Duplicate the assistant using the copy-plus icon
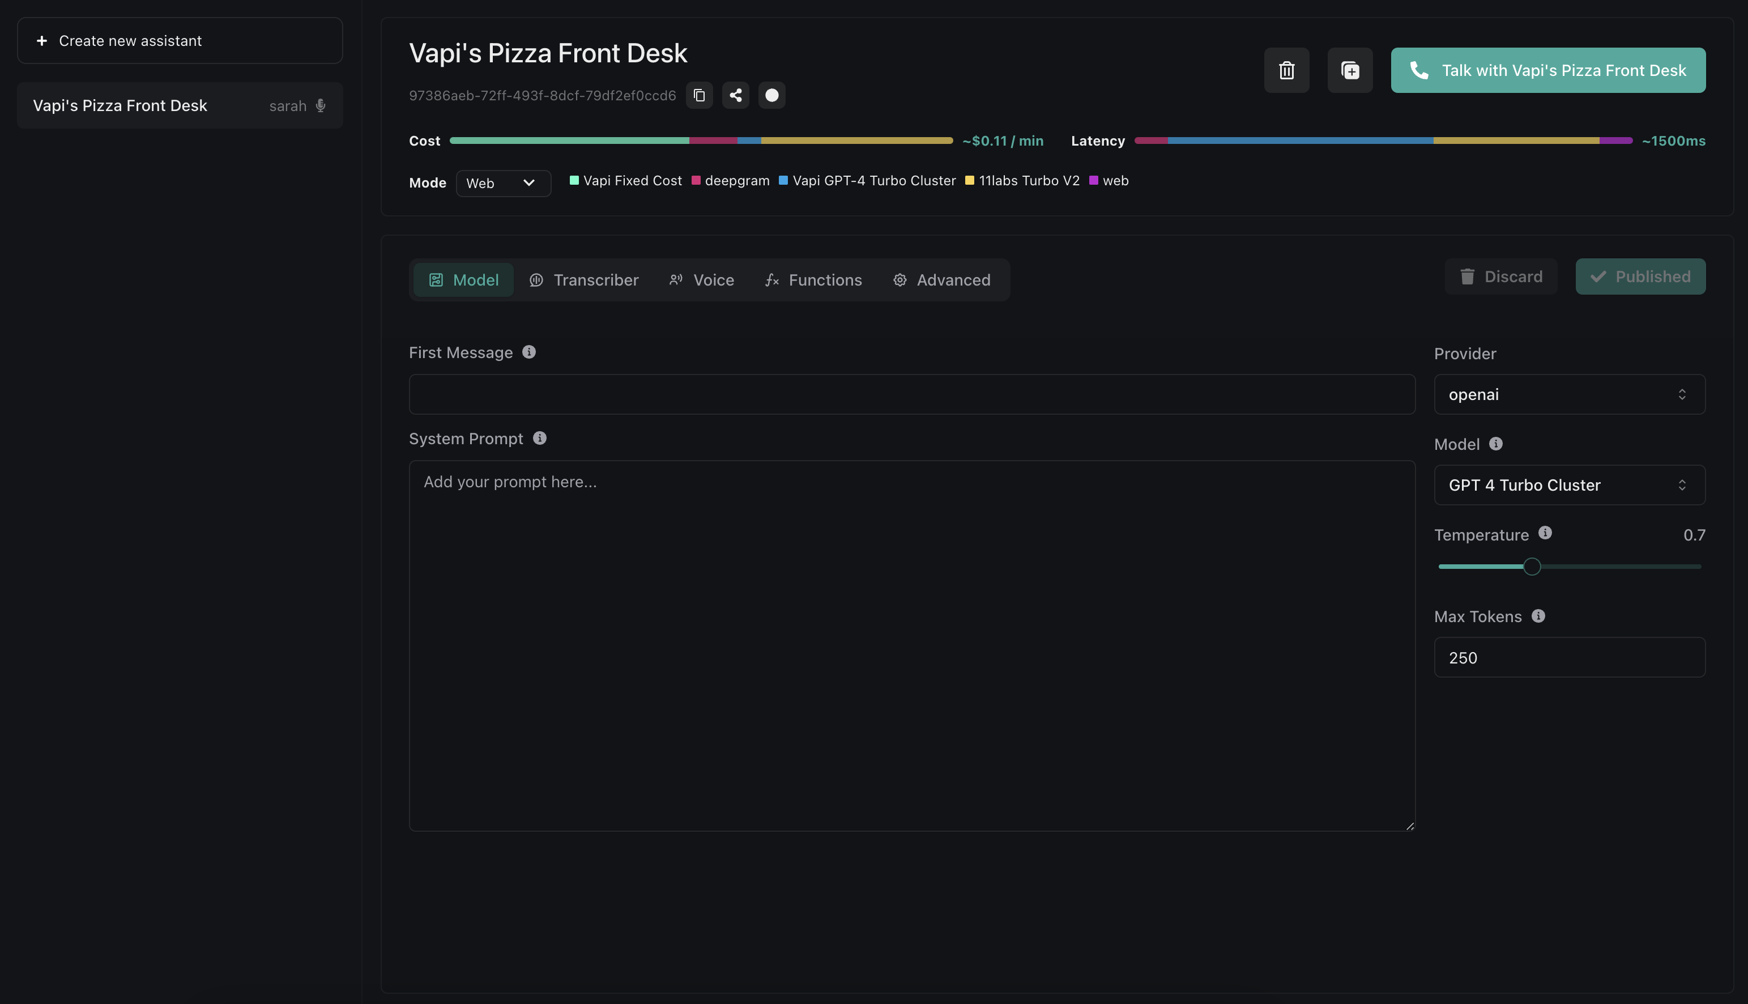 (1350, 70)
